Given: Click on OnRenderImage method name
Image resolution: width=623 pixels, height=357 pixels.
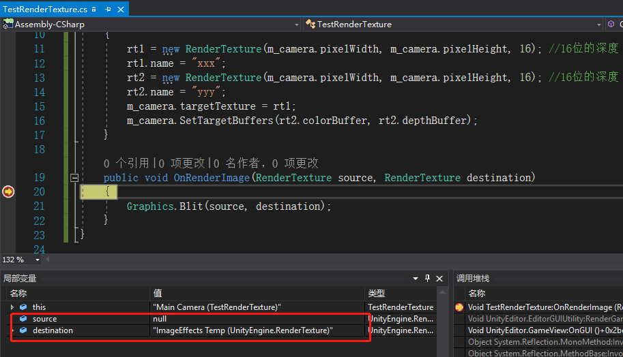Looking at the screenshot, I should coord(212,178).
